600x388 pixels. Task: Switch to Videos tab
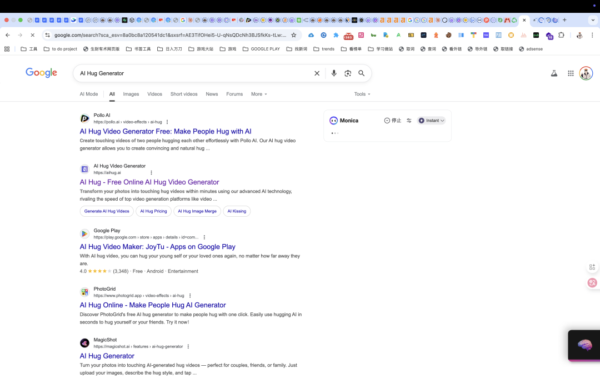154,94
